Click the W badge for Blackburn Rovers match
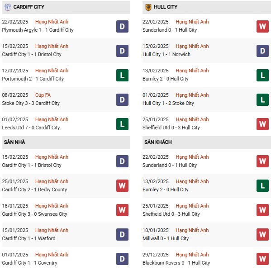271x270 pixels. tap(262, 259)
